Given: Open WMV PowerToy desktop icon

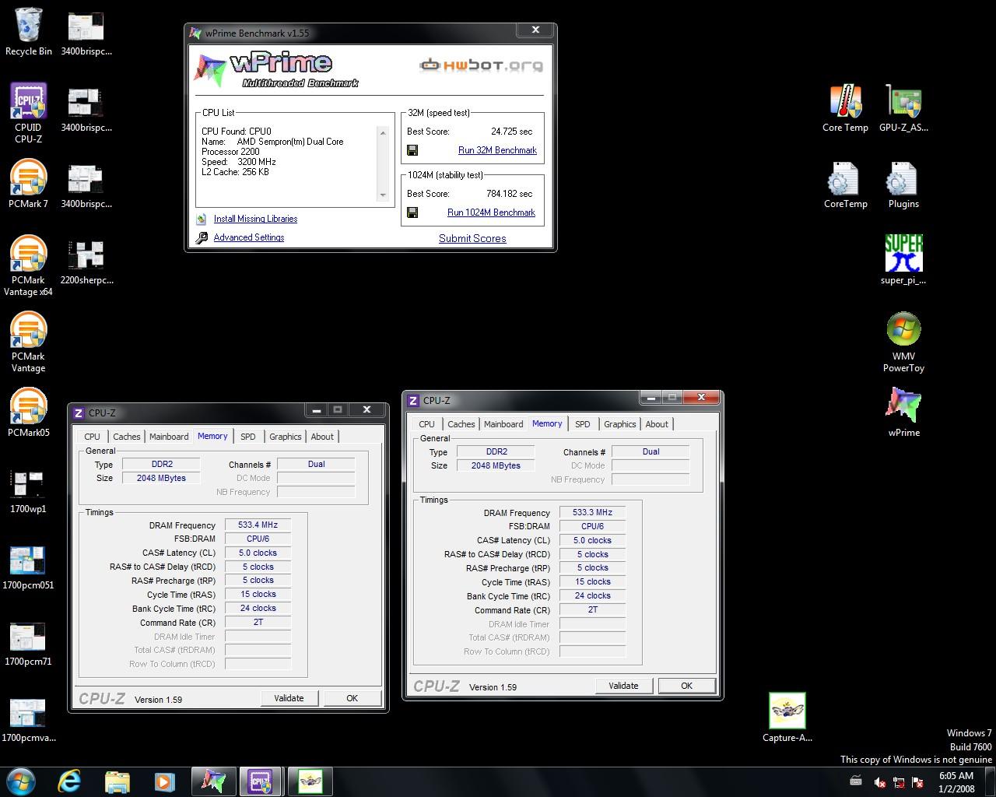Looking at the screenshot, I should 903,342.
